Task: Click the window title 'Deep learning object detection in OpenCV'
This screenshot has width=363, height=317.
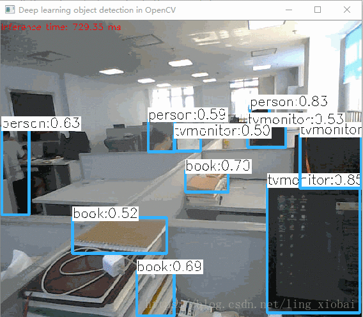Action: point(97,10)
